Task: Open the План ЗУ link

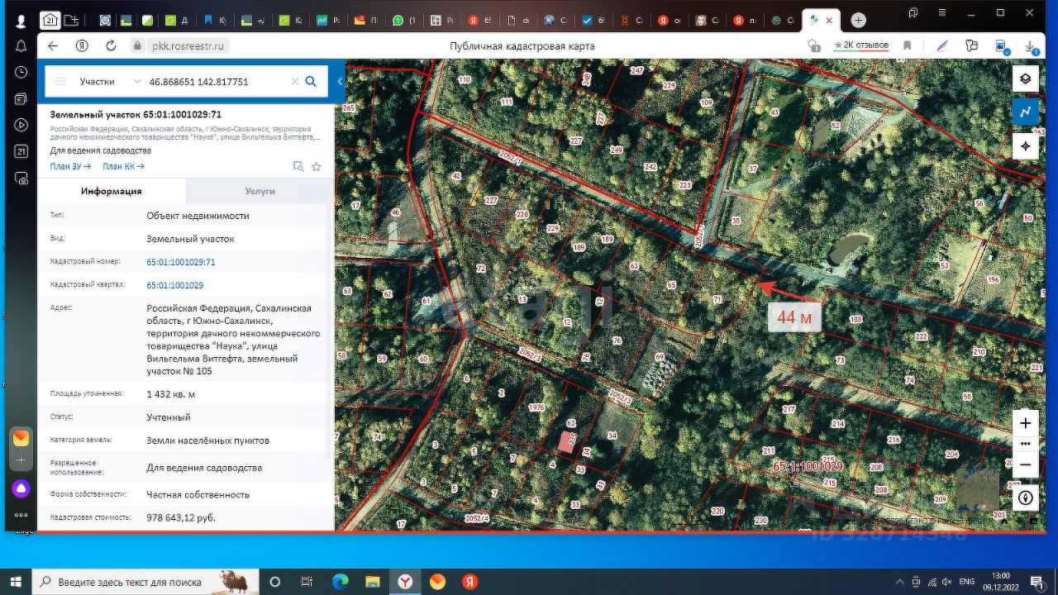Action: (70, 166)
